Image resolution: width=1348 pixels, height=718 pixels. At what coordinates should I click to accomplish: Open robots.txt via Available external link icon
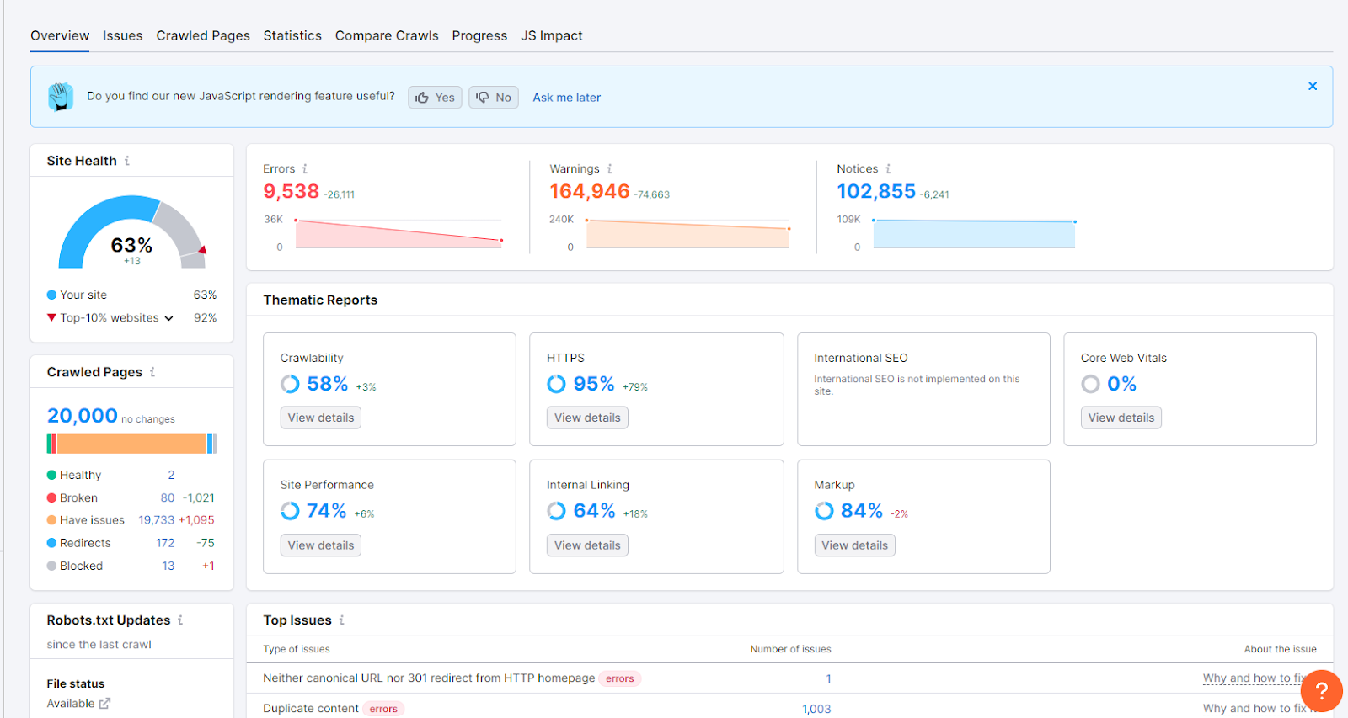pyautogui.click(x=104, y=704)
